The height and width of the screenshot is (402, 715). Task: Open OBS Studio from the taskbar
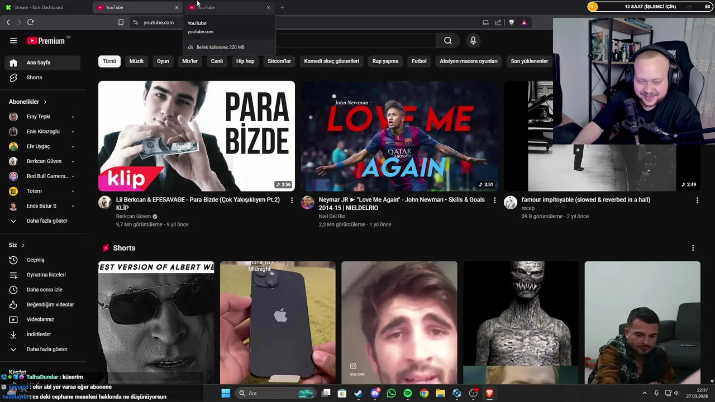click(x=473, y=393)
